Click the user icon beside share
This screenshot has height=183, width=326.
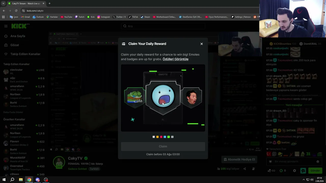253,169
